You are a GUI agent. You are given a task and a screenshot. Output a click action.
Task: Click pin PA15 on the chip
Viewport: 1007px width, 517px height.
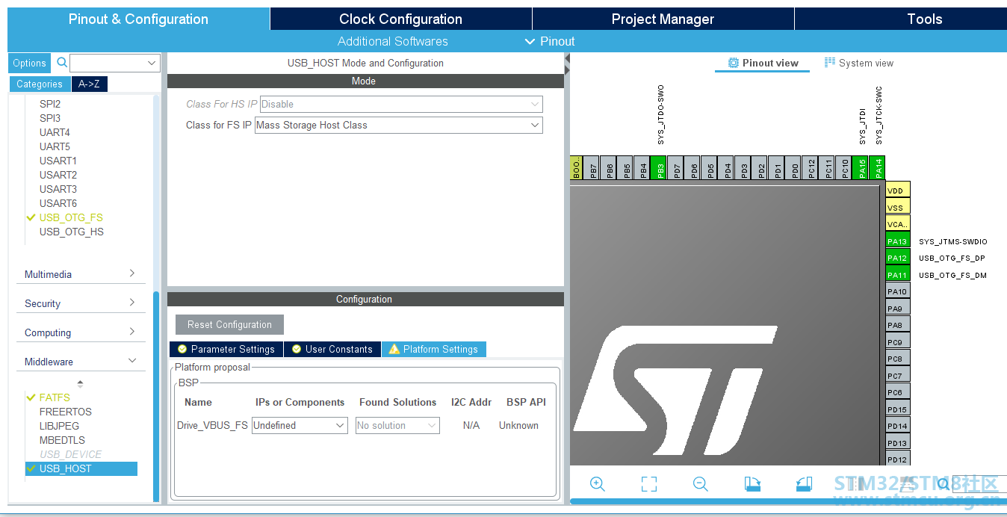click(x=861, y=169)
